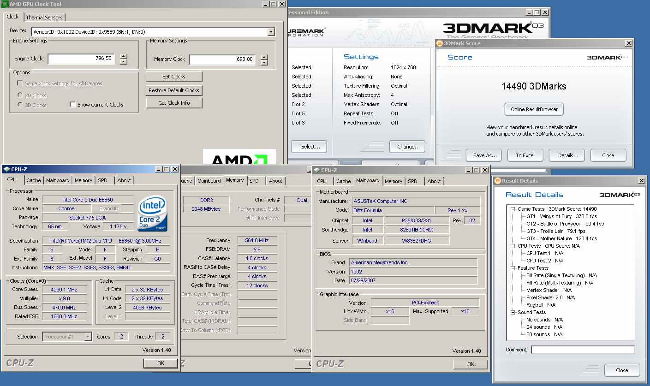The image size is (650, 386).
Task: Click To Excel button
Action: (525, 155)
